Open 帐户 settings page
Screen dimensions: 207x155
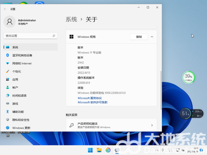pyautogui.click(x=31, y=87)
